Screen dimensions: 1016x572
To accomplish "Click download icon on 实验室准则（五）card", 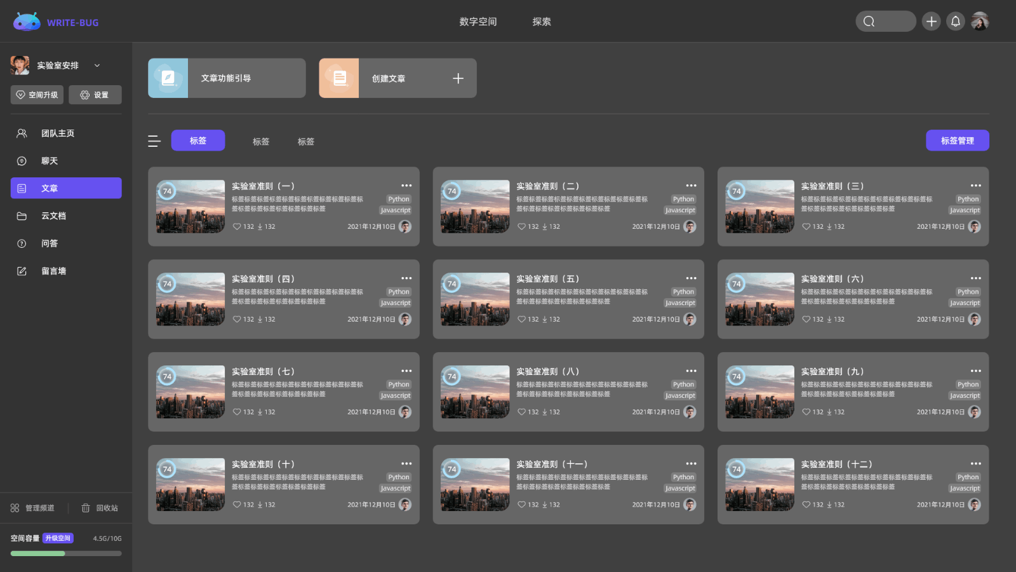I will [x=544, y=320].
